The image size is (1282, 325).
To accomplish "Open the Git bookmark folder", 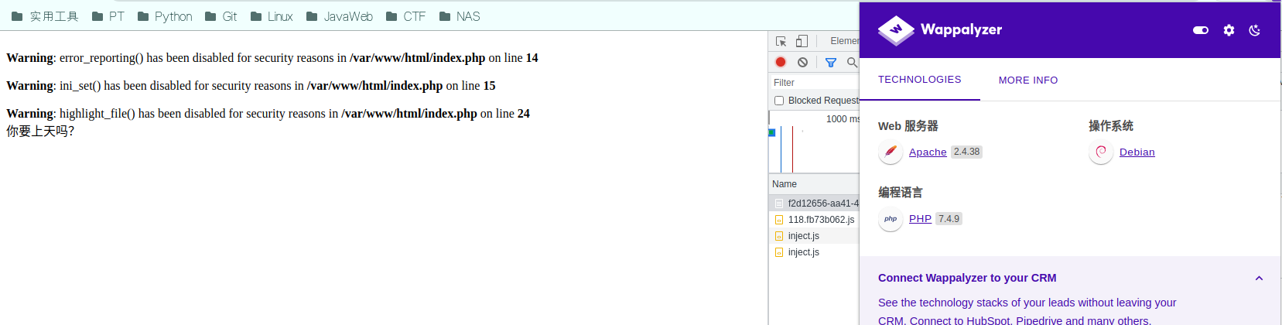I will pos(221,16).
